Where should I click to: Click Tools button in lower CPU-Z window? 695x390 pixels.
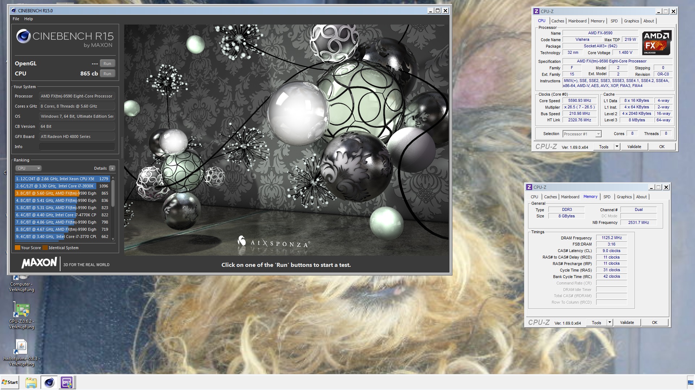pyautogui.click(x=597, y=322)
